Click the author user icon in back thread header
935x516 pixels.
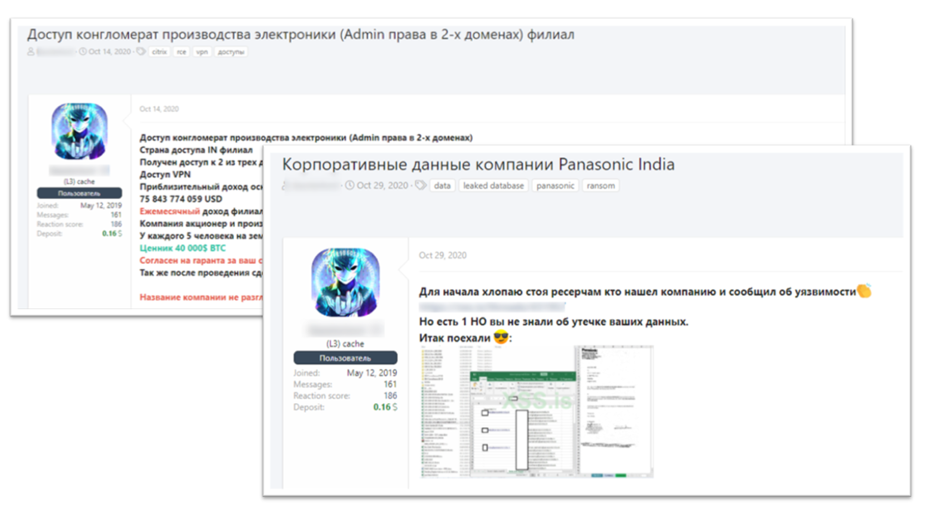pos(31,52)
